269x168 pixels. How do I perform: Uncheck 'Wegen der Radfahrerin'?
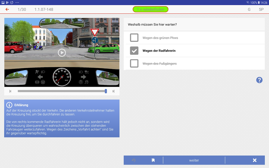click(134, 51)
